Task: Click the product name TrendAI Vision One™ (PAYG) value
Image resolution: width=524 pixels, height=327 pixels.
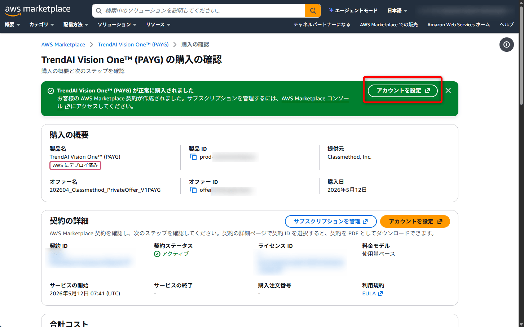Action: [85, 157]
